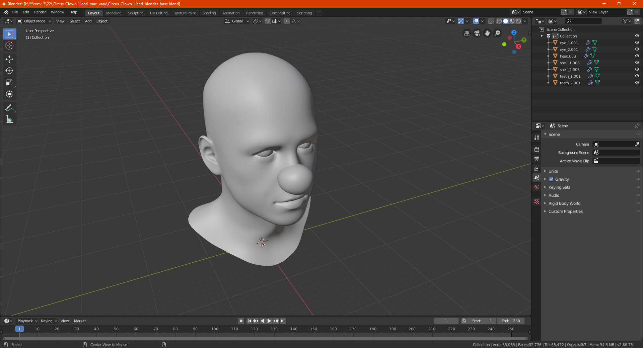Switch to orthographic view grid icon
Viewport: 643px width, 348px height.
pos(467,33)
